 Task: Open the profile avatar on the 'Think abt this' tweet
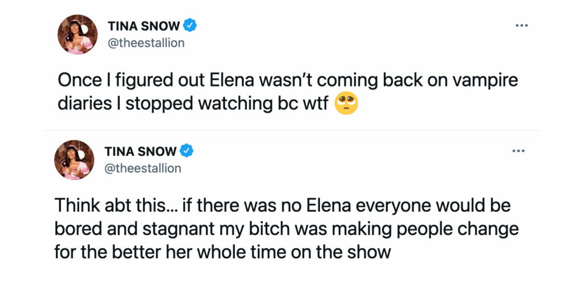[74, 160]
